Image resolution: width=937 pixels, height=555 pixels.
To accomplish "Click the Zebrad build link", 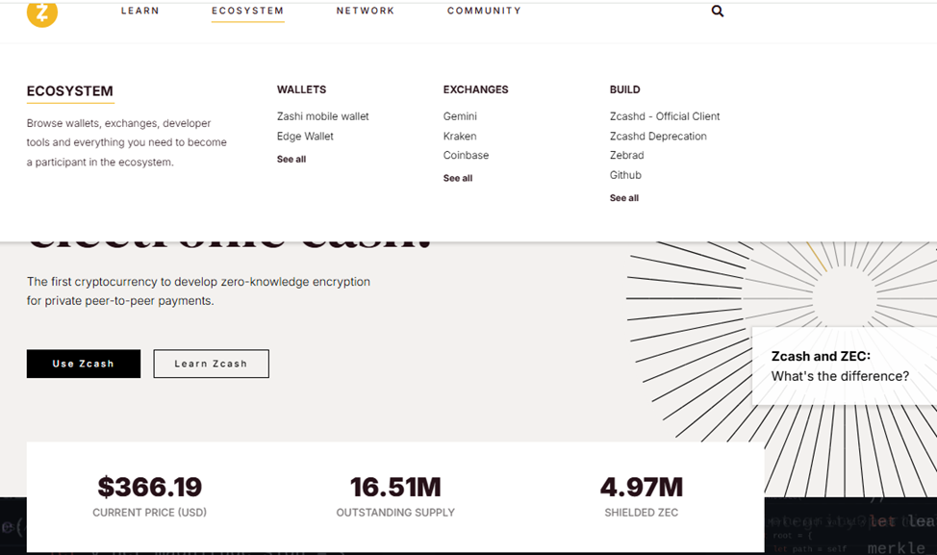I will [627, 156].
